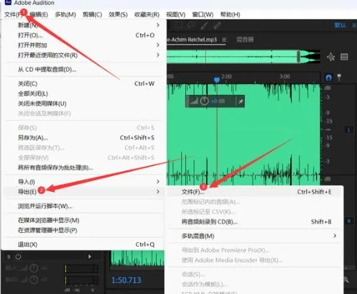Image resolution: width=357 pixels, height=294 pixels.
Task: Select the lasso selection tool
Action: click(191, 25)
